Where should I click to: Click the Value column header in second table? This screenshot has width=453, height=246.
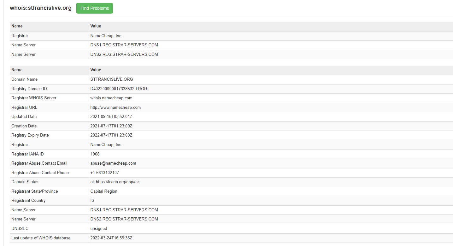(96, 70)
